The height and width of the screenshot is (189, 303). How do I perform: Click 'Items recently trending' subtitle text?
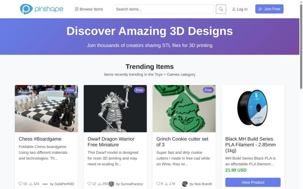click(x=150, y=74)
